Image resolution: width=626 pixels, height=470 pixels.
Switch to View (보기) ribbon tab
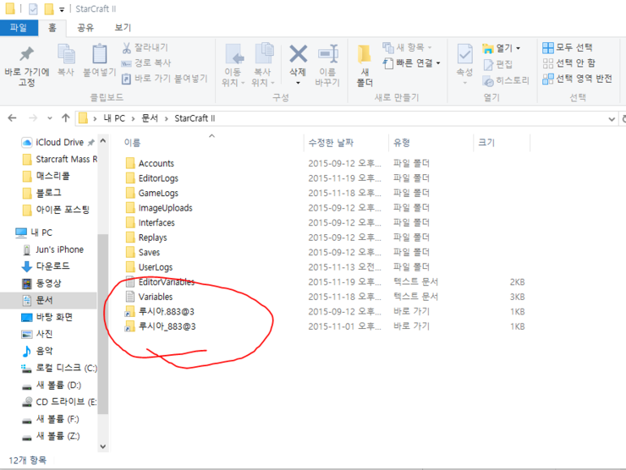click(123, 28)
